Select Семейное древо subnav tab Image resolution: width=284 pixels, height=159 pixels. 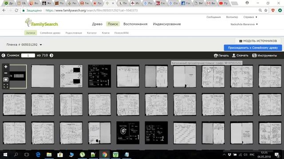pos(50,33)
